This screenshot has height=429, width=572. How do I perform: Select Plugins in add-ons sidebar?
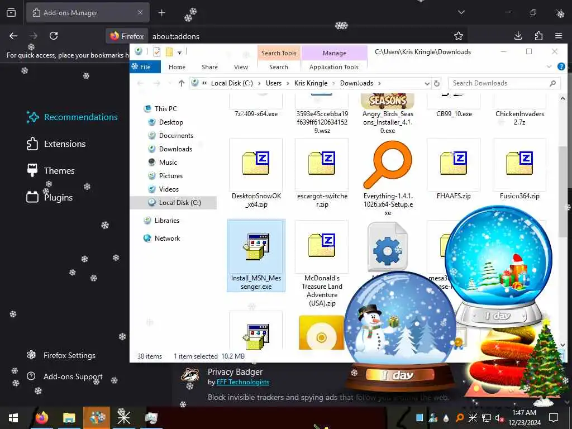[50, 197]
